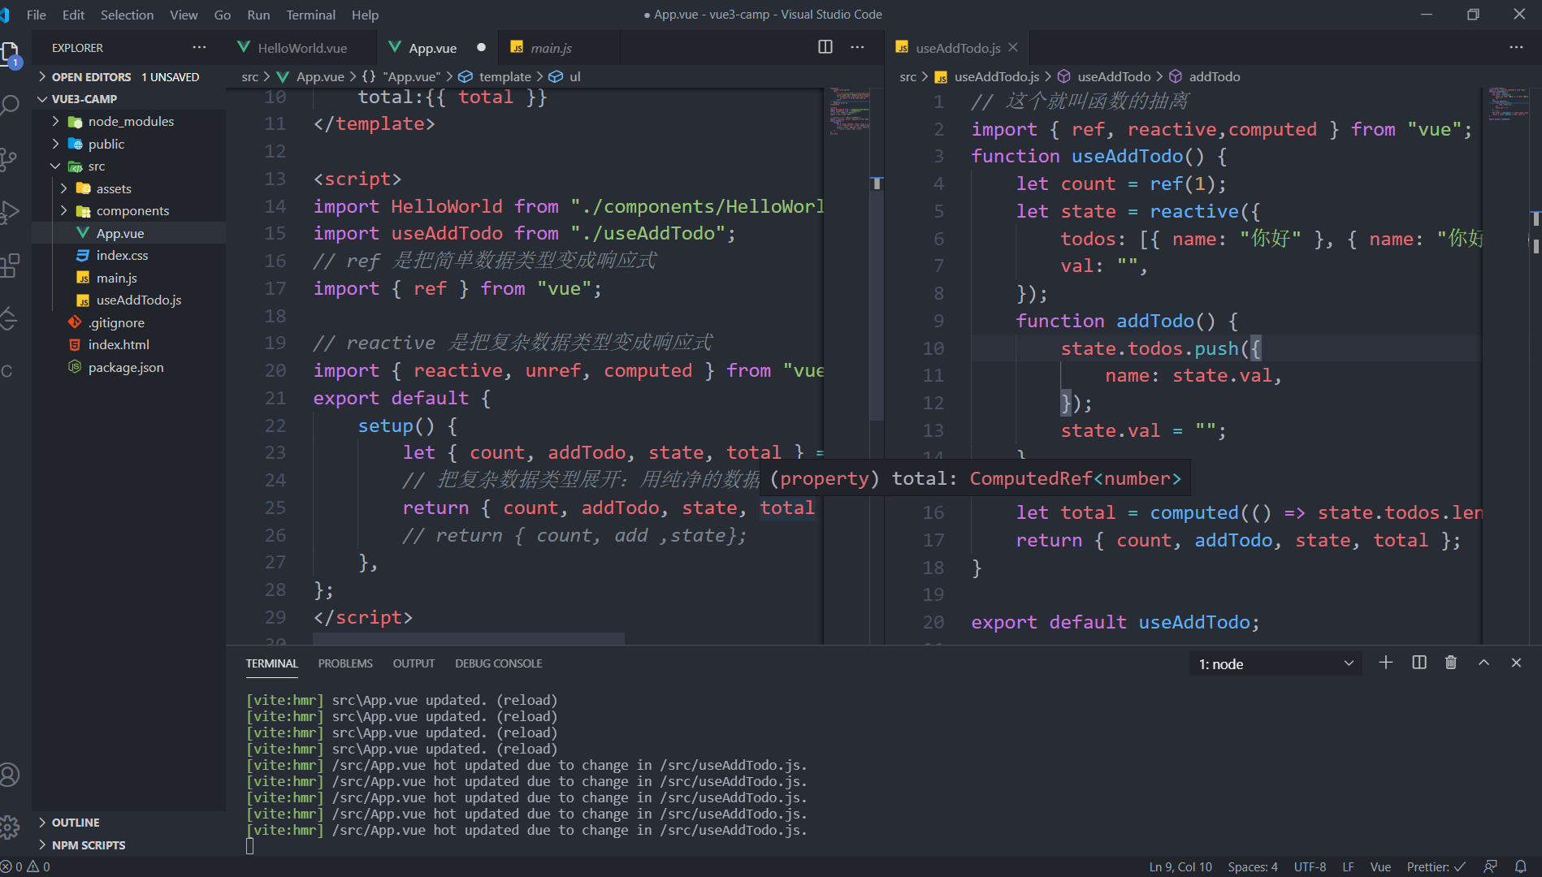Image resolution: width=1542 pixels, height=877 pixels.
Task: Collapse the VUE3-CAMP project folder
Action: pyautogui.click(x=128, y=98)
